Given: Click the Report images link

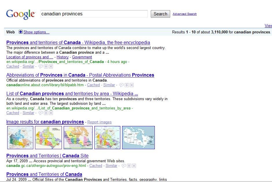Looking at the screenshot, I should pos(100,122).
